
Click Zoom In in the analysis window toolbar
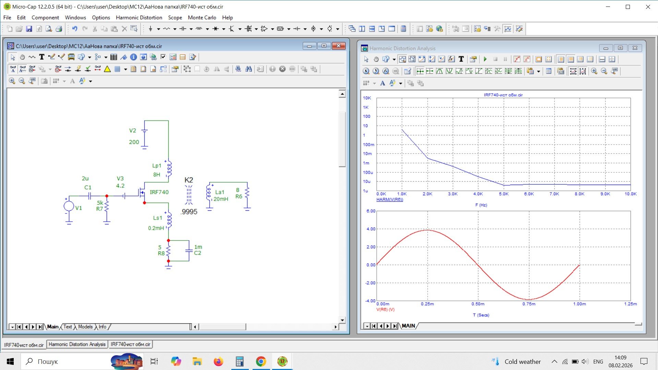click(x=594, y=71)
